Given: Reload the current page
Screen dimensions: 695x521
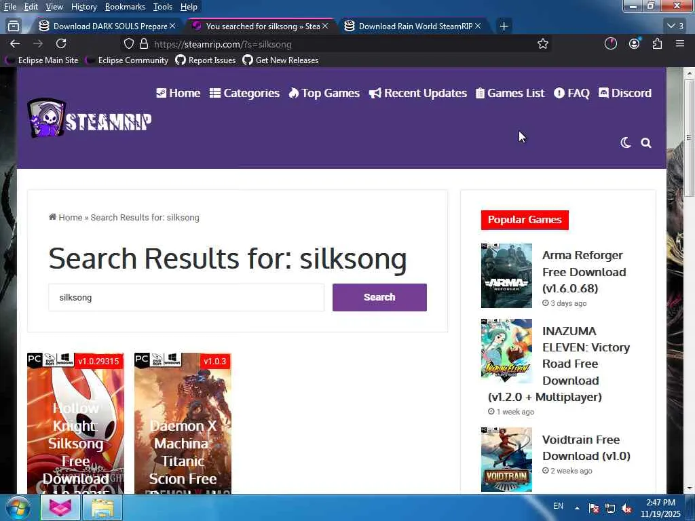Looking at the screenshot, I should 61,43.
